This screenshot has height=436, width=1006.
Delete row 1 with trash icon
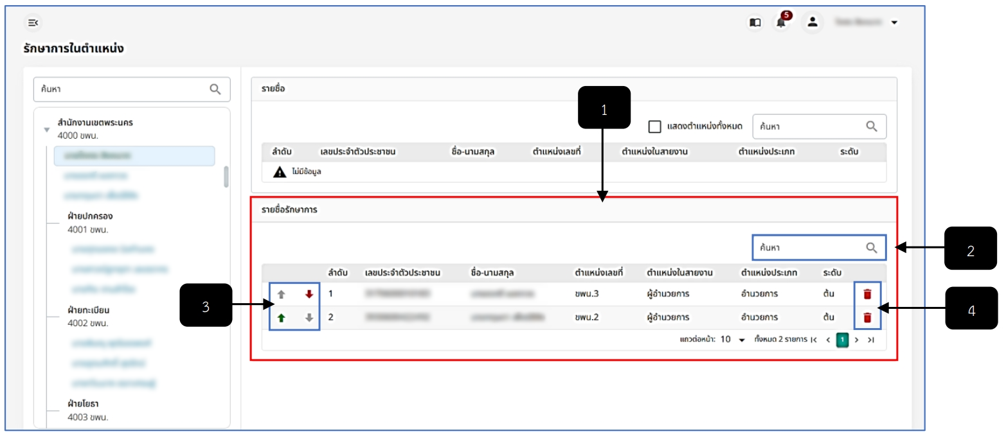867,294
